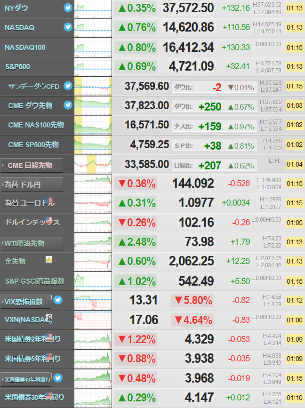Viewport: 305px width, 408px height.
Task: Click the 米国債券2年利回り mini chart
Action: (x=93, y=340)
